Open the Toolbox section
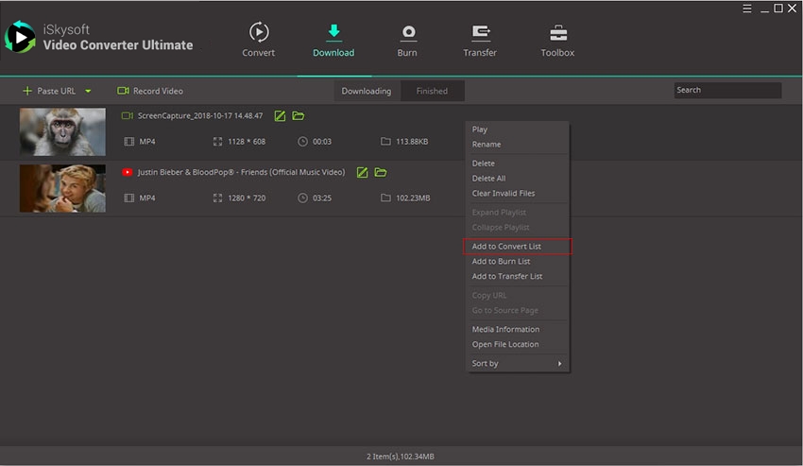Image resolution: width=803 pixels, height=466 pixels. click(x=557, y=34)
